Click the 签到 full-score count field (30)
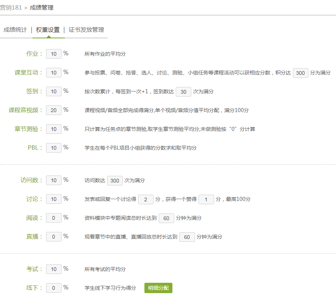336x299 pixels. (x=183, y=92)
